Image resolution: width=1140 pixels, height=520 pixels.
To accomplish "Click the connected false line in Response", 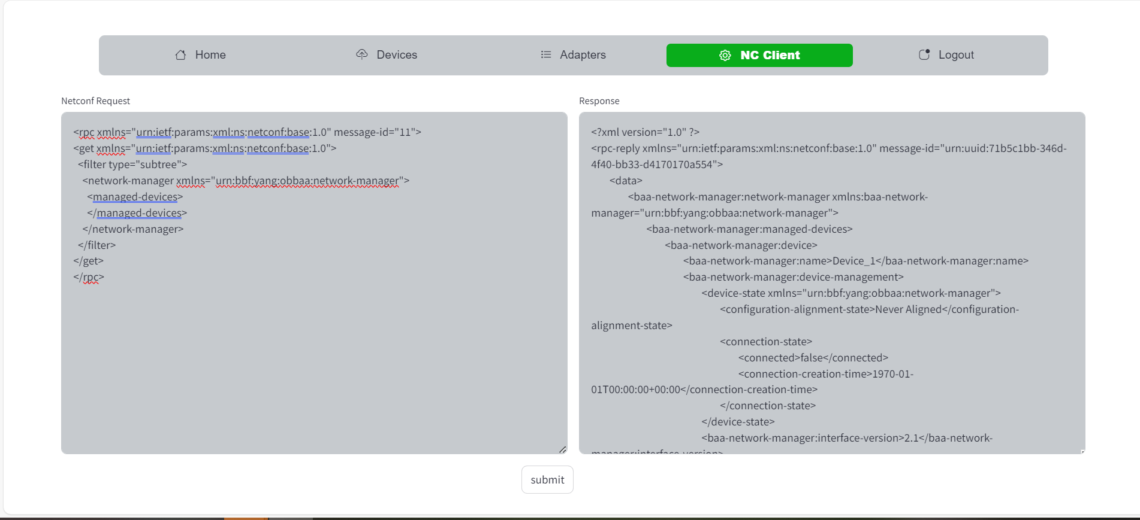I will coord(813,358).
